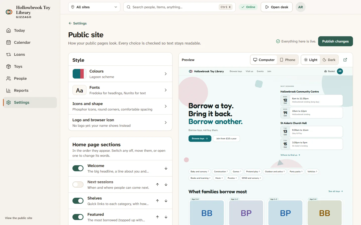
Task: Click the Hollowbrook Toy Library logo icon
Action: [x=9, y=12]
